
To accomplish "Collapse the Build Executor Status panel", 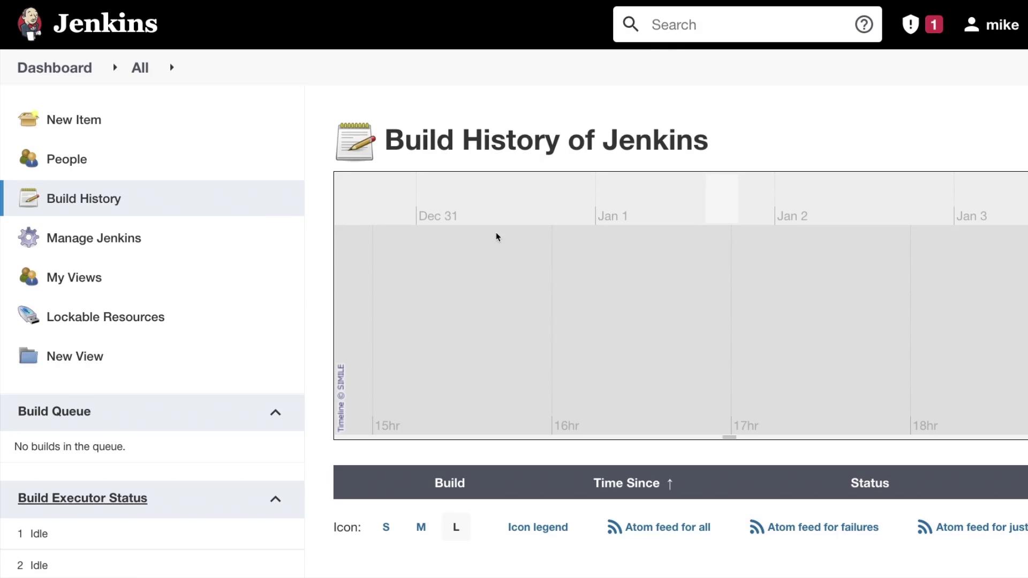I will 275,499.
